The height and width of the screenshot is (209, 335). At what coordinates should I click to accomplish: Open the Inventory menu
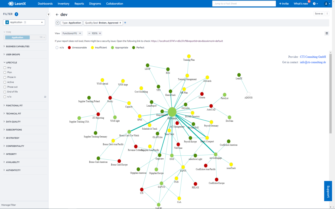[64, 4]
